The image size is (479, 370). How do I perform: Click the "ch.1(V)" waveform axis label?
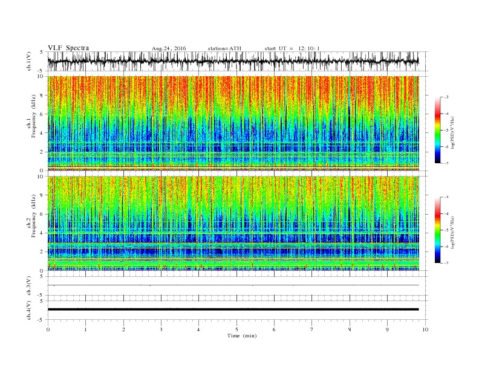[x=29, y=61]
